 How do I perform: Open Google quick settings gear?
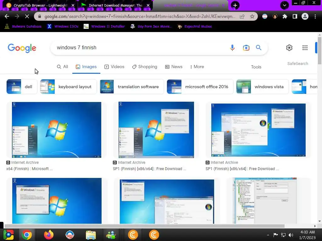289,48
